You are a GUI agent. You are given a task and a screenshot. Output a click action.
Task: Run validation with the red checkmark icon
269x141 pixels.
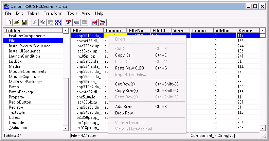(95, 22)
